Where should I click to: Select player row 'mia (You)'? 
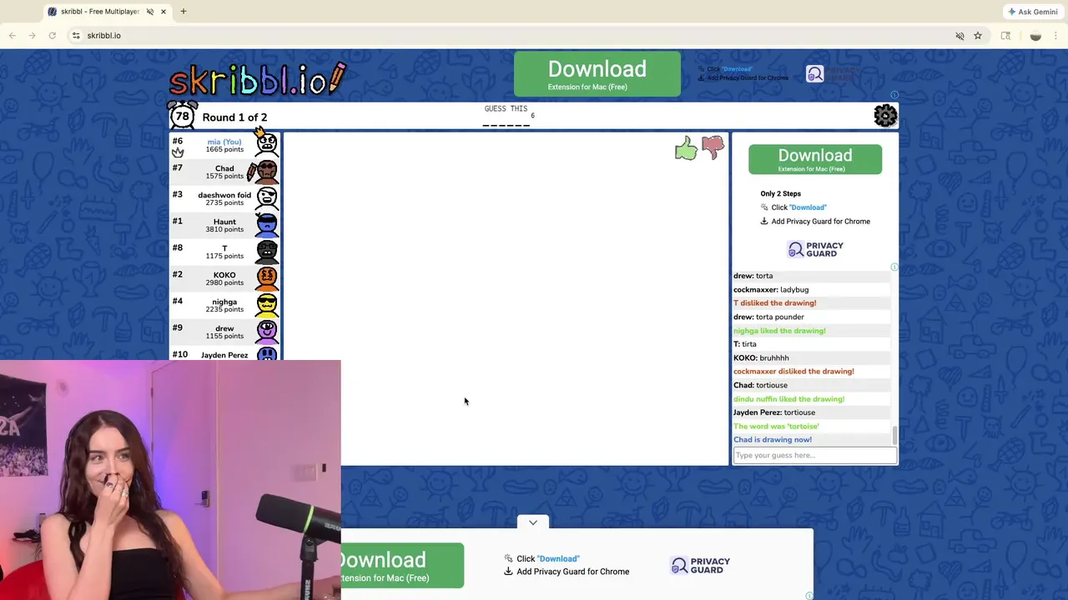[224, 145]
